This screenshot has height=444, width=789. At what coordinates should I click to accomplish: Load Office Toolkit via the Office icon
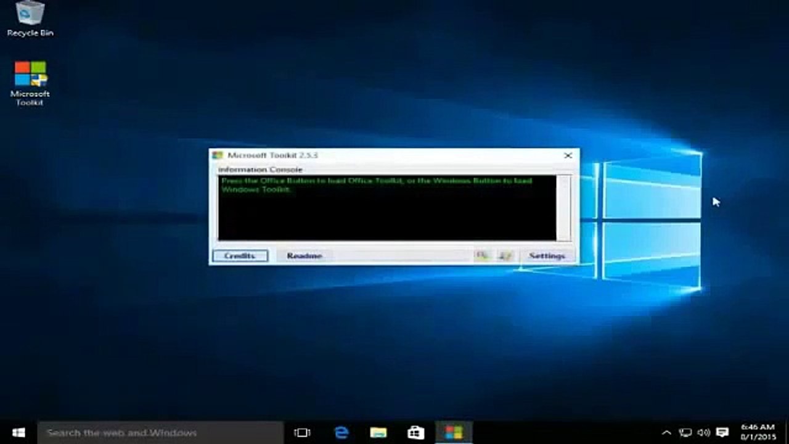click(x=483, y=255)
